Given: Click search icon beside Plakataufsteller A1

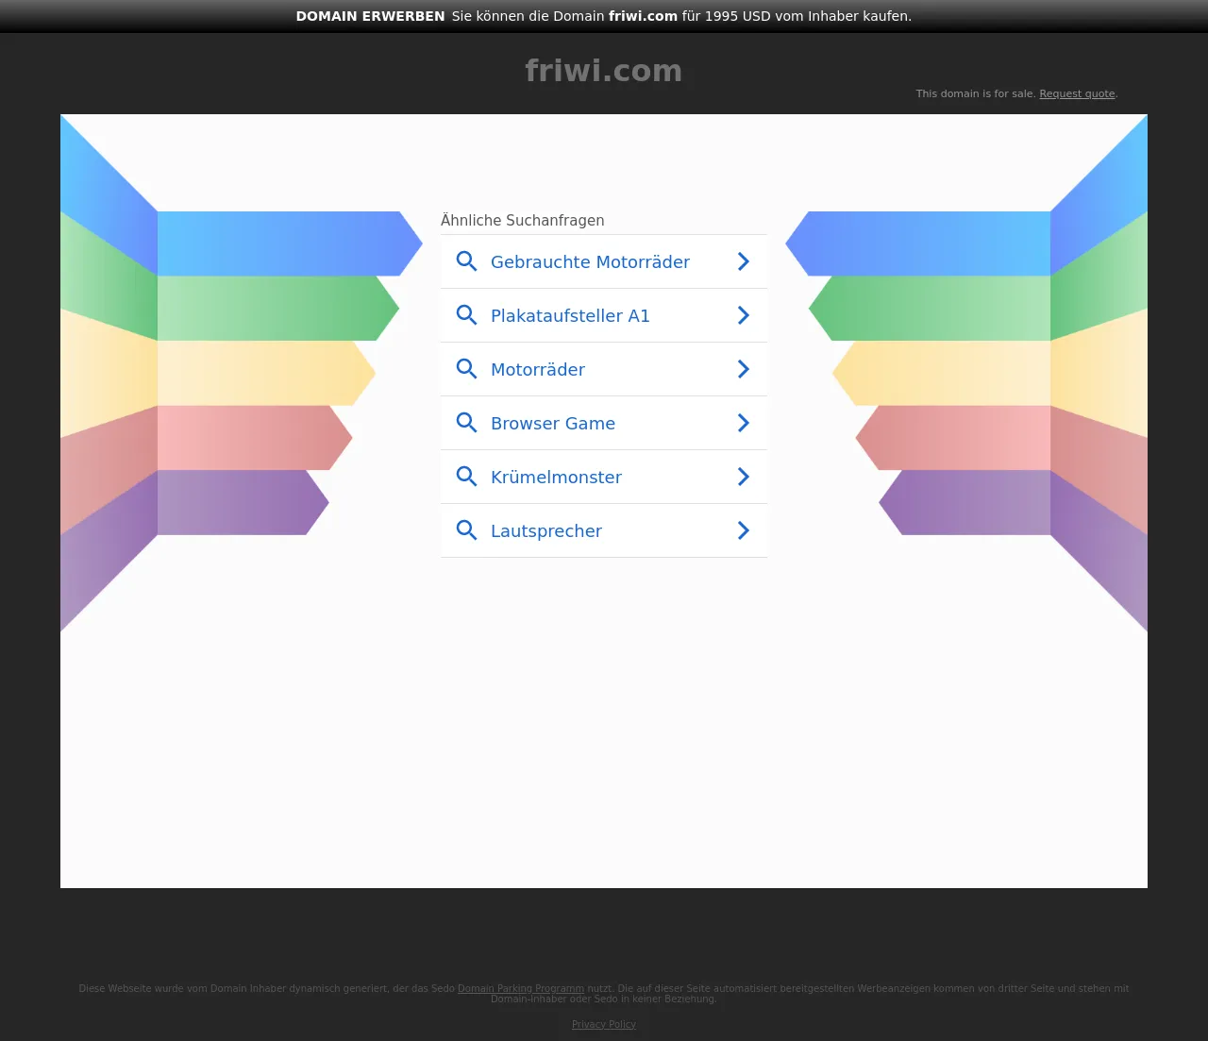Looking at the screenshot, I should tap(466, 315).
